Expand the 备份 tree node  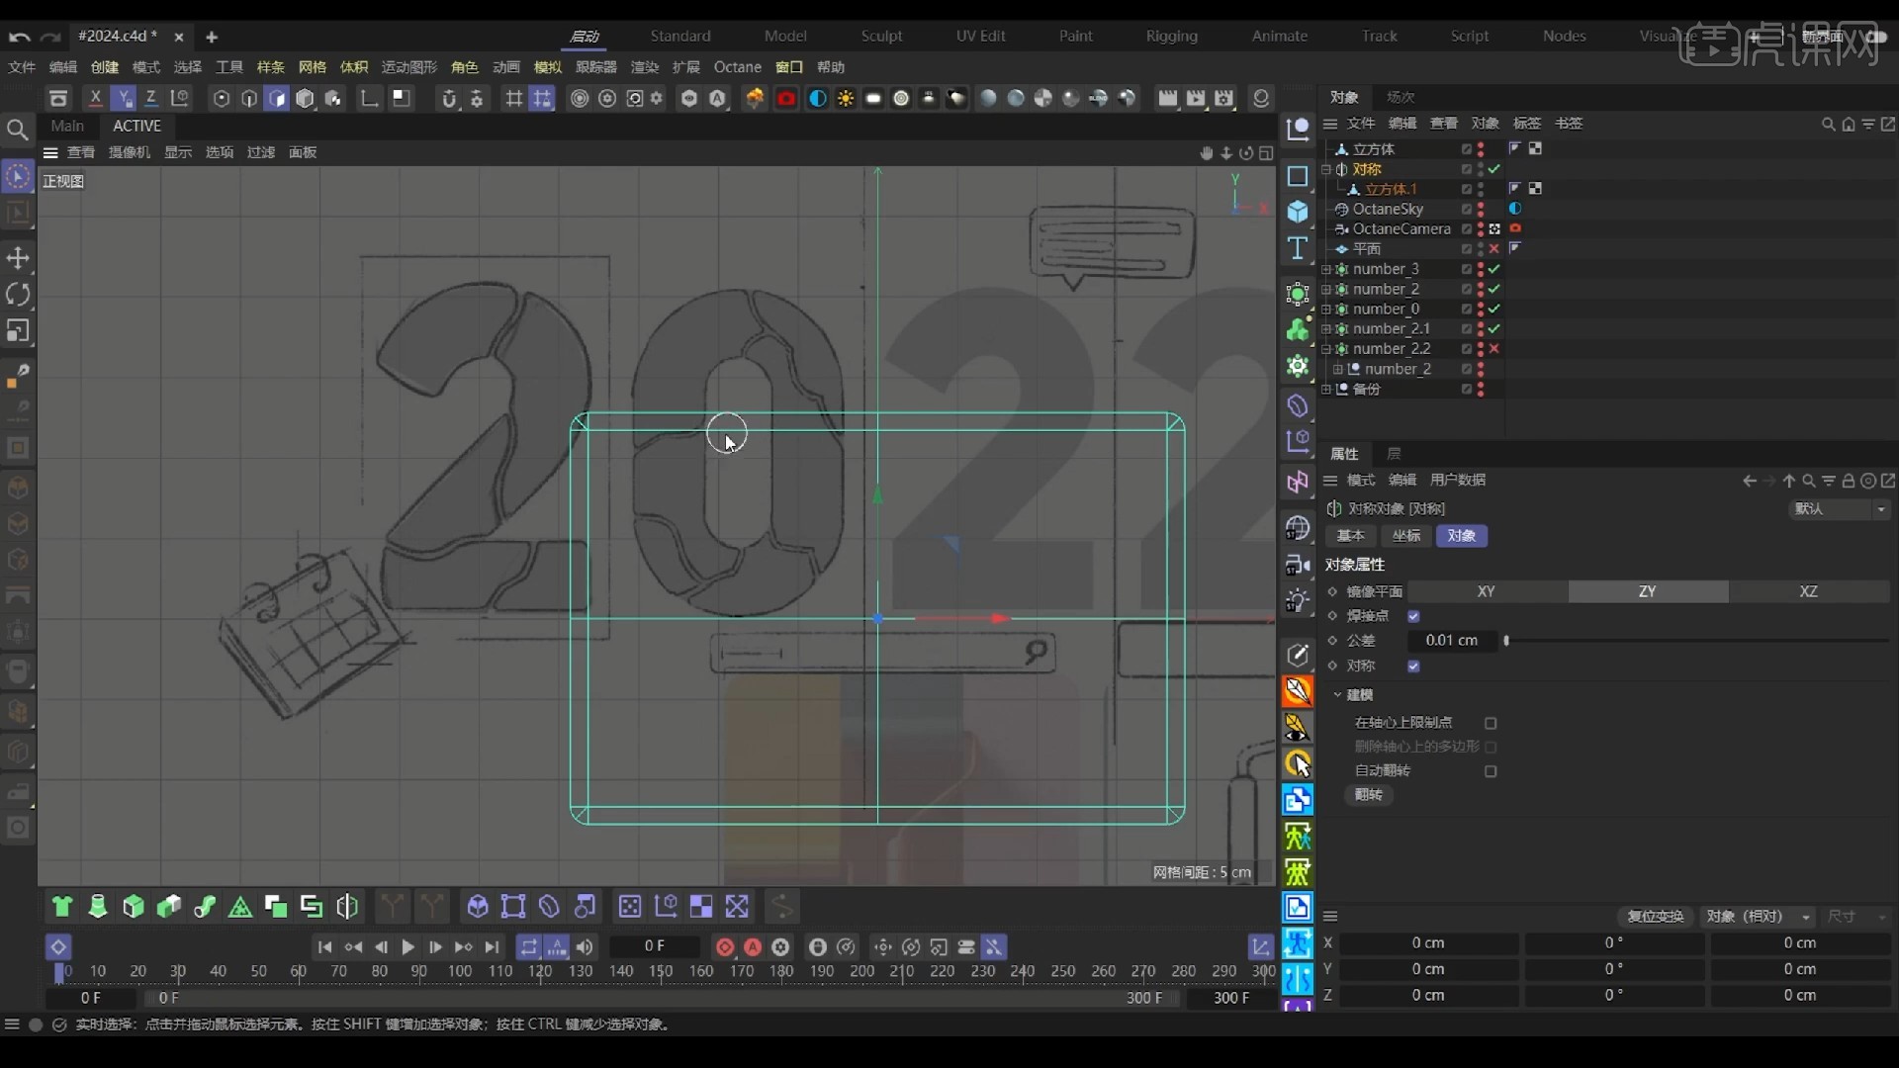coord(1326,389)
